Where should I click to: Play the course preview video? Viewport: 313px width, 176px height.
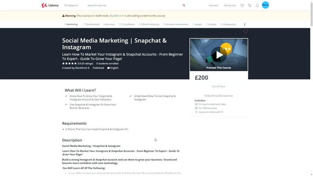point(219,55)
